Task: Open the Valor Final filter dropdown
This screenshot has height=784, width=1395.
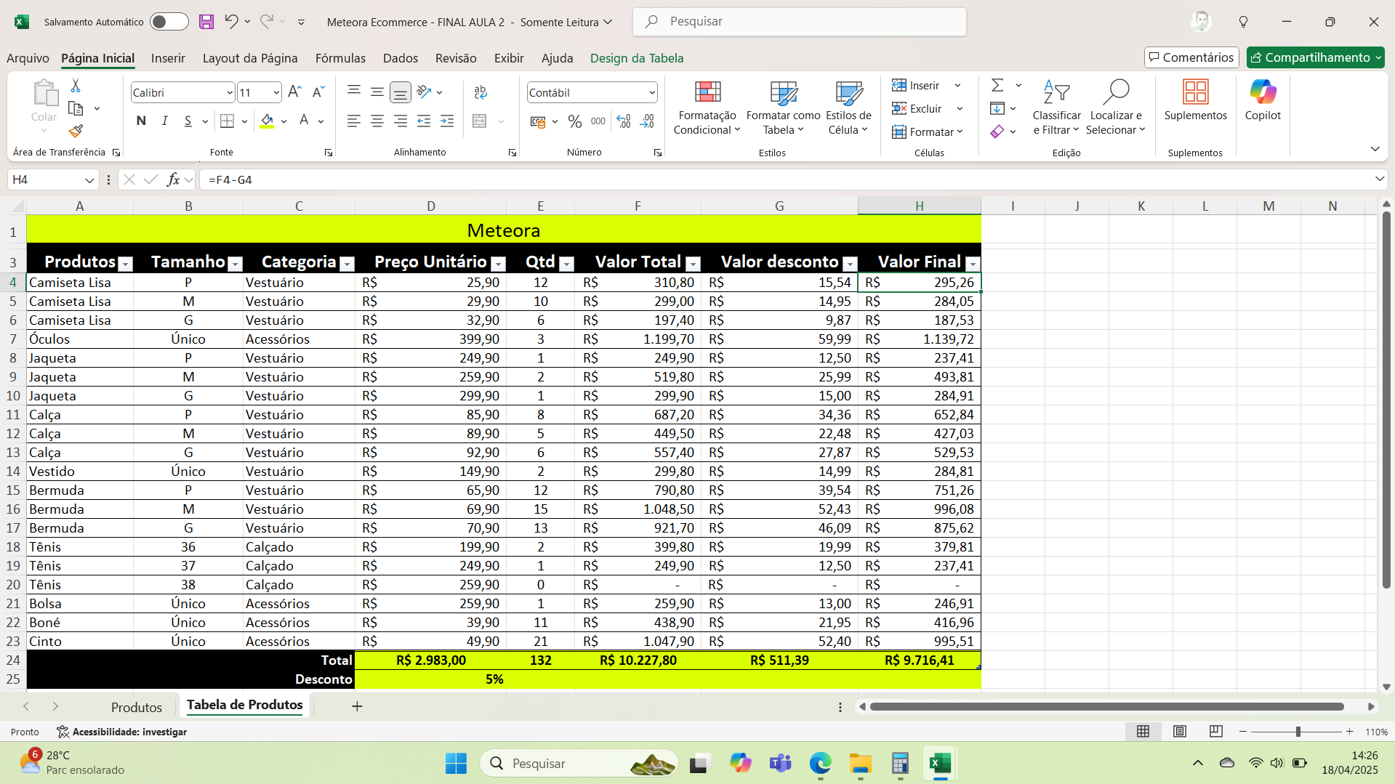Action: tap(973, 264)
